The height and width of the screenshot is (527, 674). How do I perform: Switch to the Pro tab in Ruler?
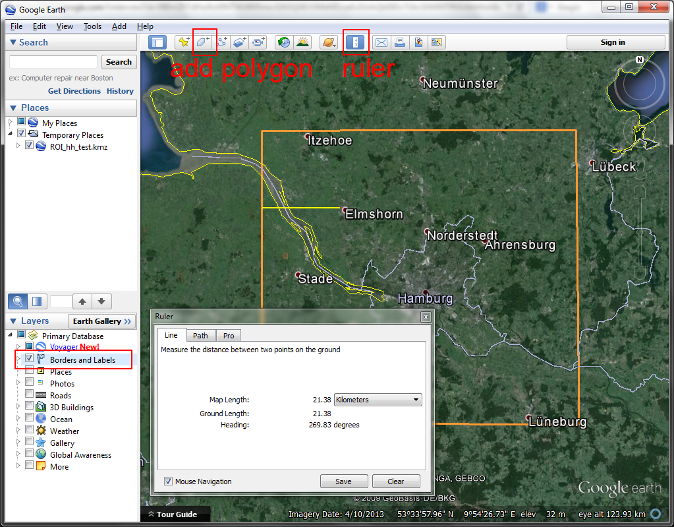point(229,336)
